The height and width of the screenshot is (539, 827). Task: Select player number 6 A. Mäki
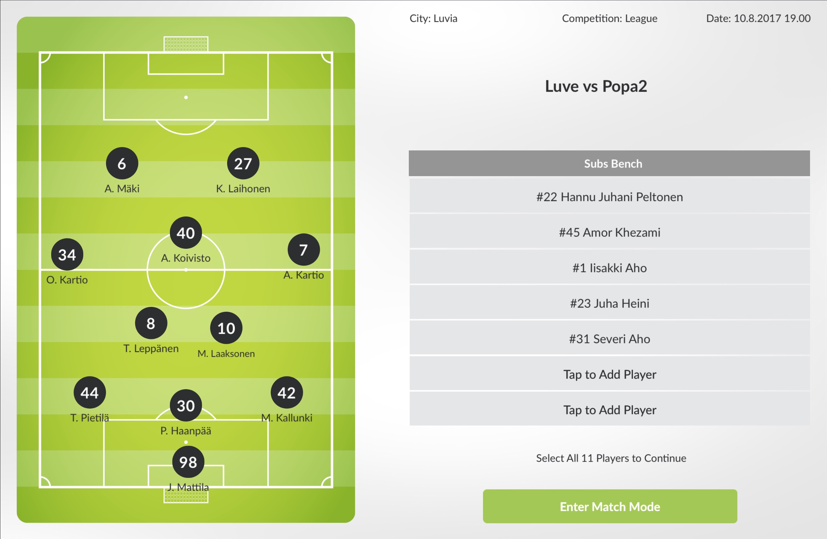tap(122, 163)
